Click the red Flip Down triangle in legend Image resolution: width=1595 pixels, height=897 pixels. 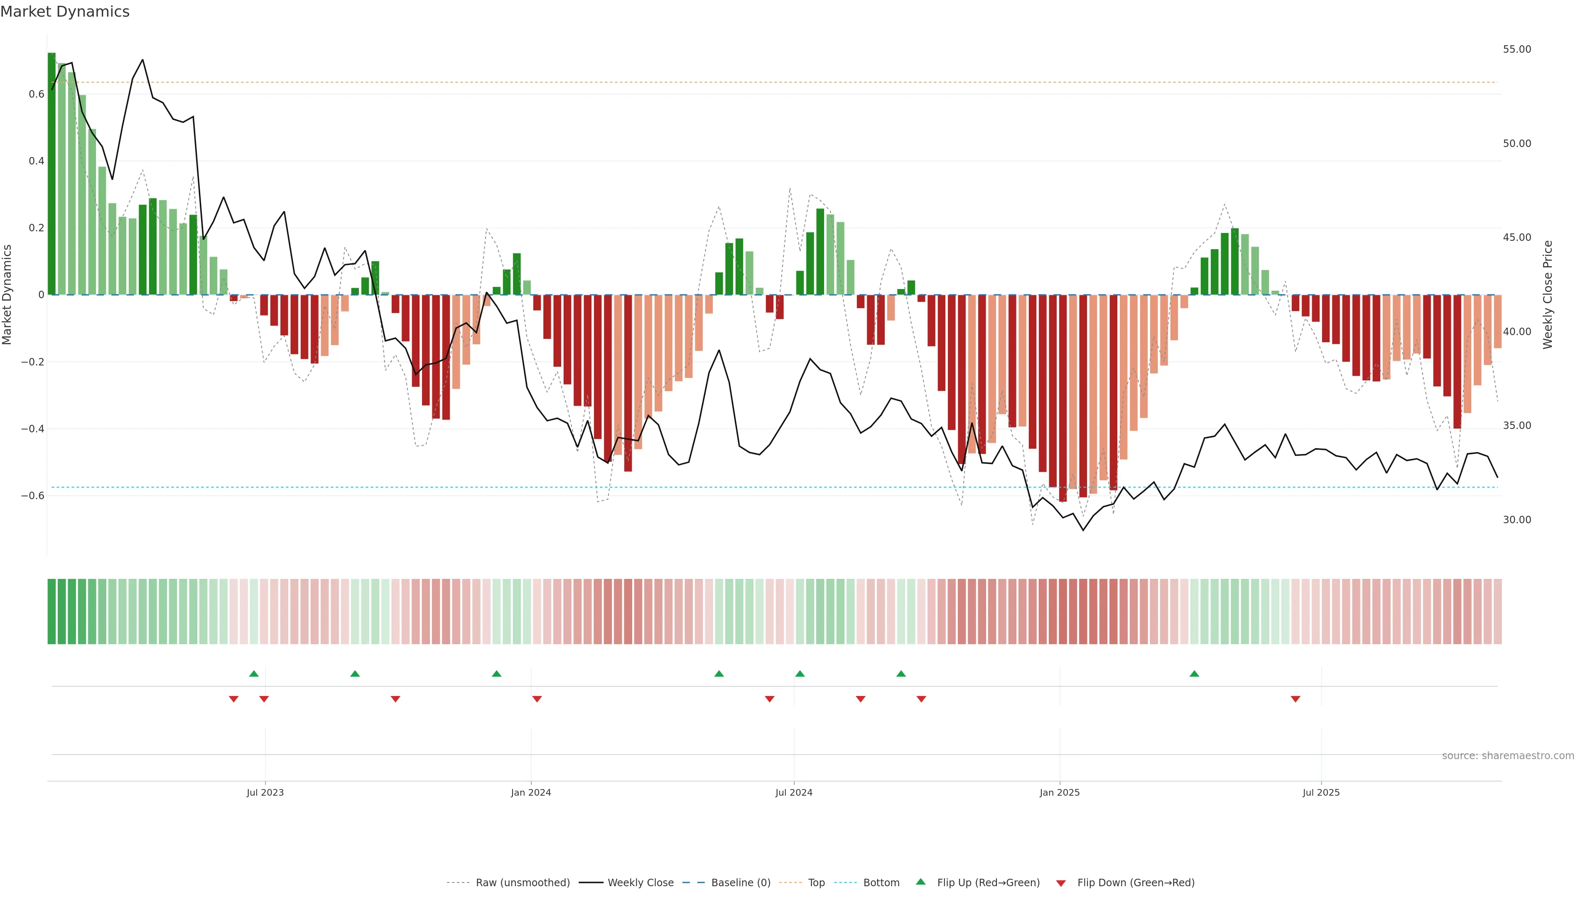tap(1061, 883)
